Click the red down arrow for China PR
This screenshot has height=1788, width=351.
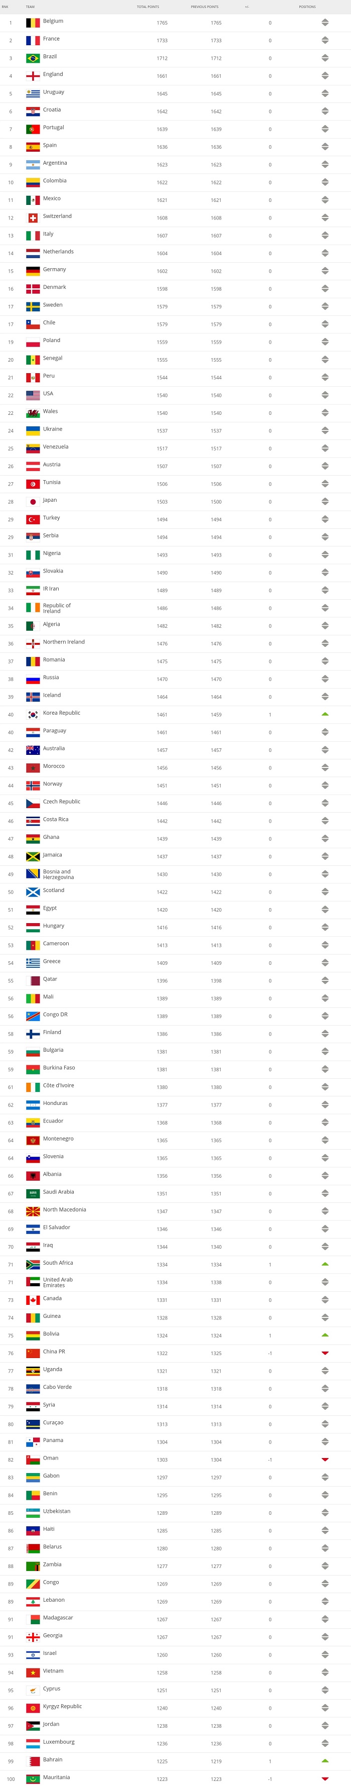tap(325, 1353)
